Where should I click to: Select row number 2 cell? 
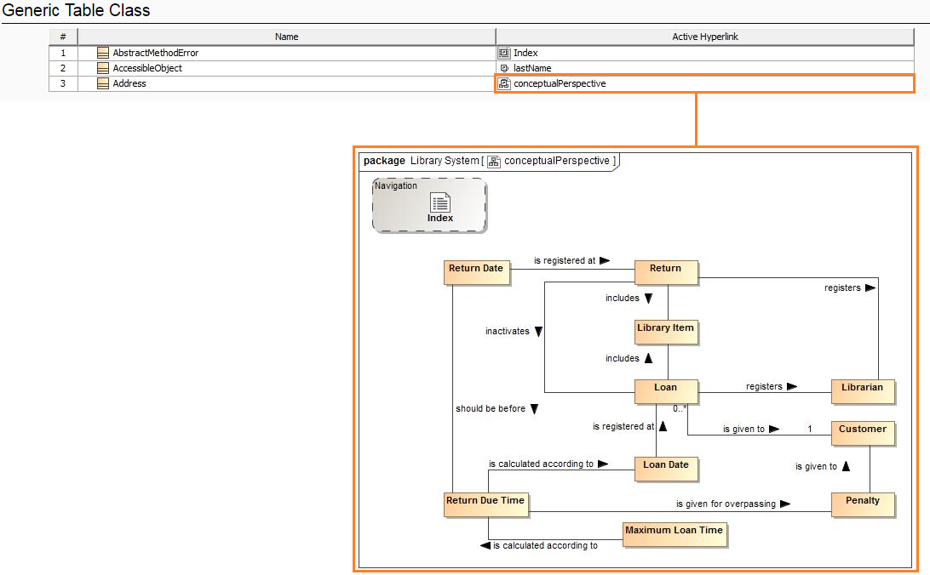click(x=63, y=68)
